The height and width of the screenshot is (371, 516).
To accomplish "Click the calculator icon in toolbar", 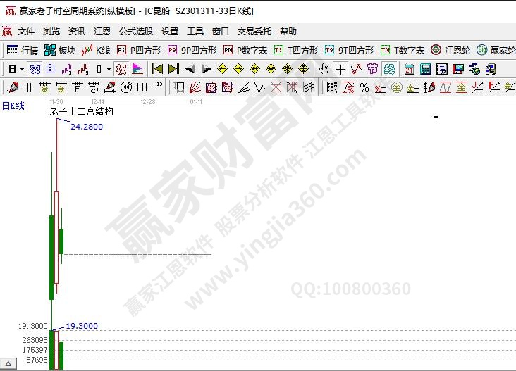I will click(x=425, y=69).
